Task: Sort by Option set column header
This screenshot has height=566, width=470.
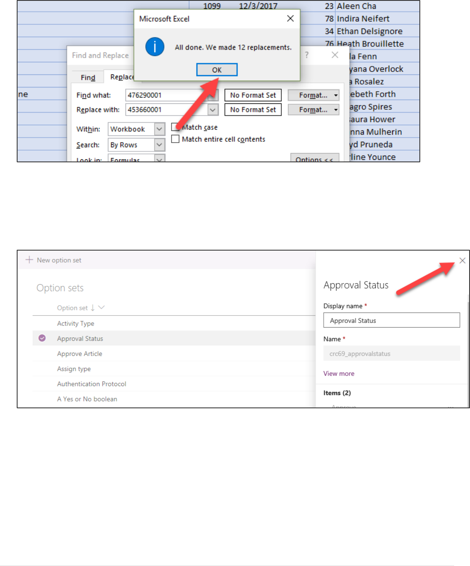Action: click(72, 308)
